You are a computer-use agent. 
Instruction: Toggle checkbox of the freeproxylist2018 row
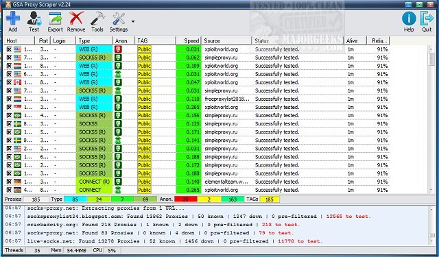click(x=9, y=99)
